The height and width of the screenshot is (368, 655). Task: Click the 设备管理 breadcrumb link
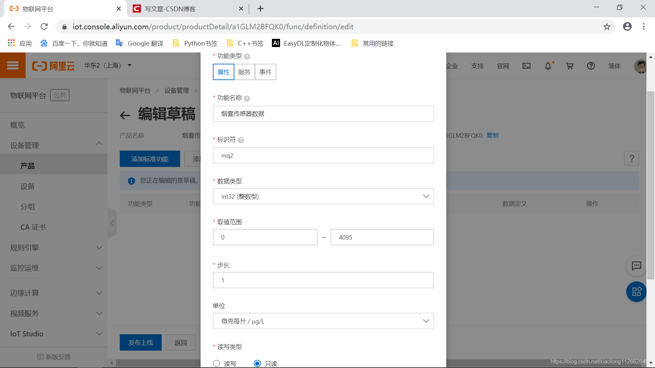pyautogui.click(x=176, y=90)
